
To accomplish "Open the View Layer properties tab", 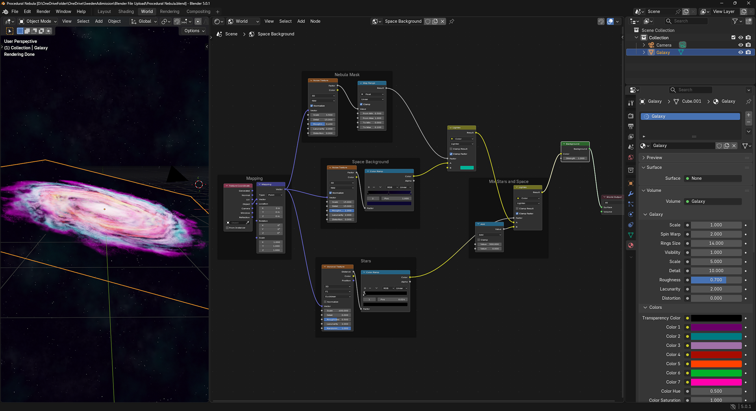I will pos(631,137).
